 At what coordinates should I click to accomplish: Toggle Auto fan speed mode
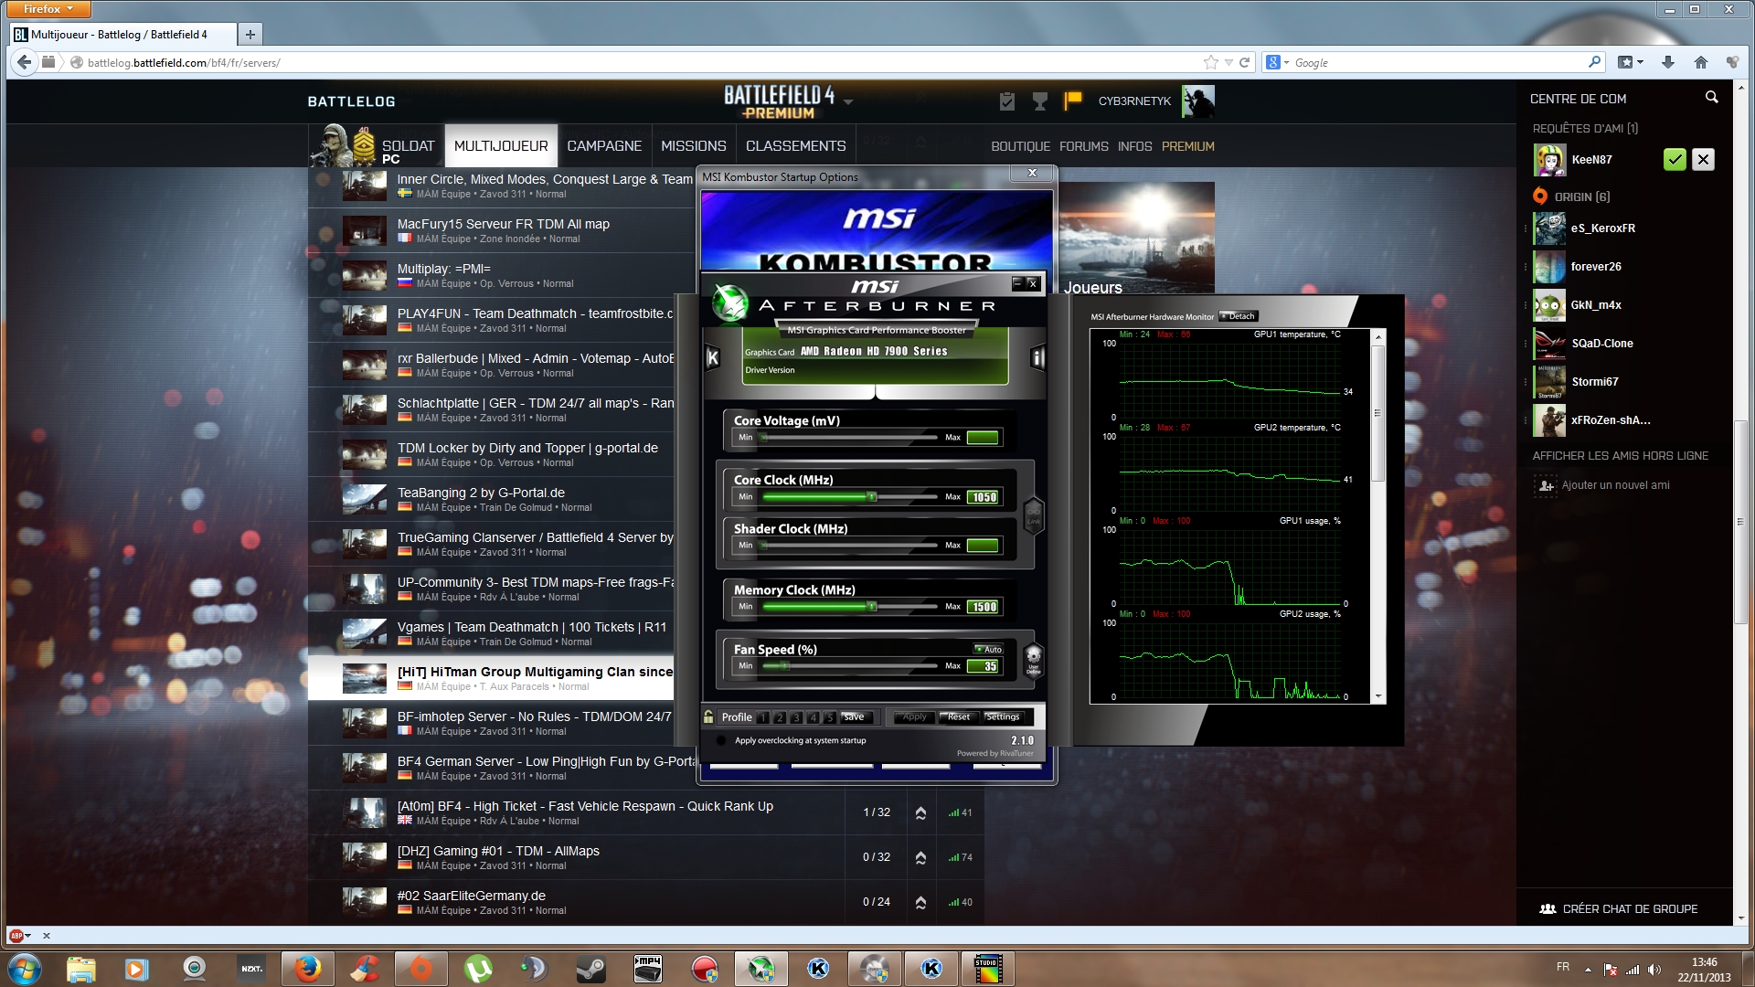(x=988, y=649)
